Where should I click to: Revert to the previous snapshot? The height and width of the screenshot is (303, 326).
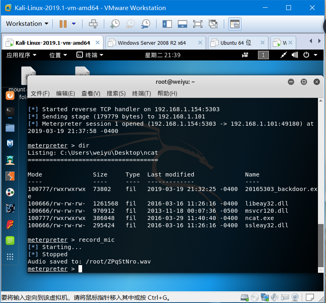coord(130,24)
